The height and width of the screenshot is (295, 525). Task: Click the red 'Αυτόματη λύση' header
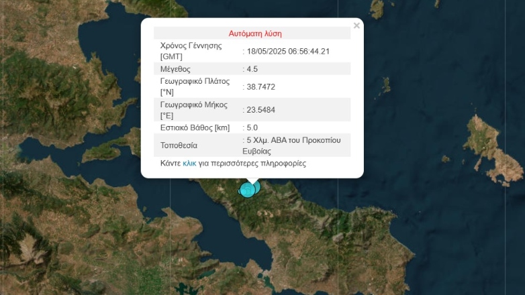254,33
